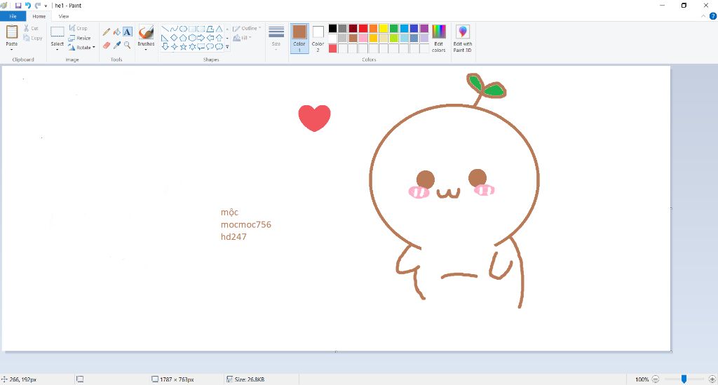Screen dimensions: 718x385
Task: Open the shape Fill dropdown
Action: click(x=242, y=38)
